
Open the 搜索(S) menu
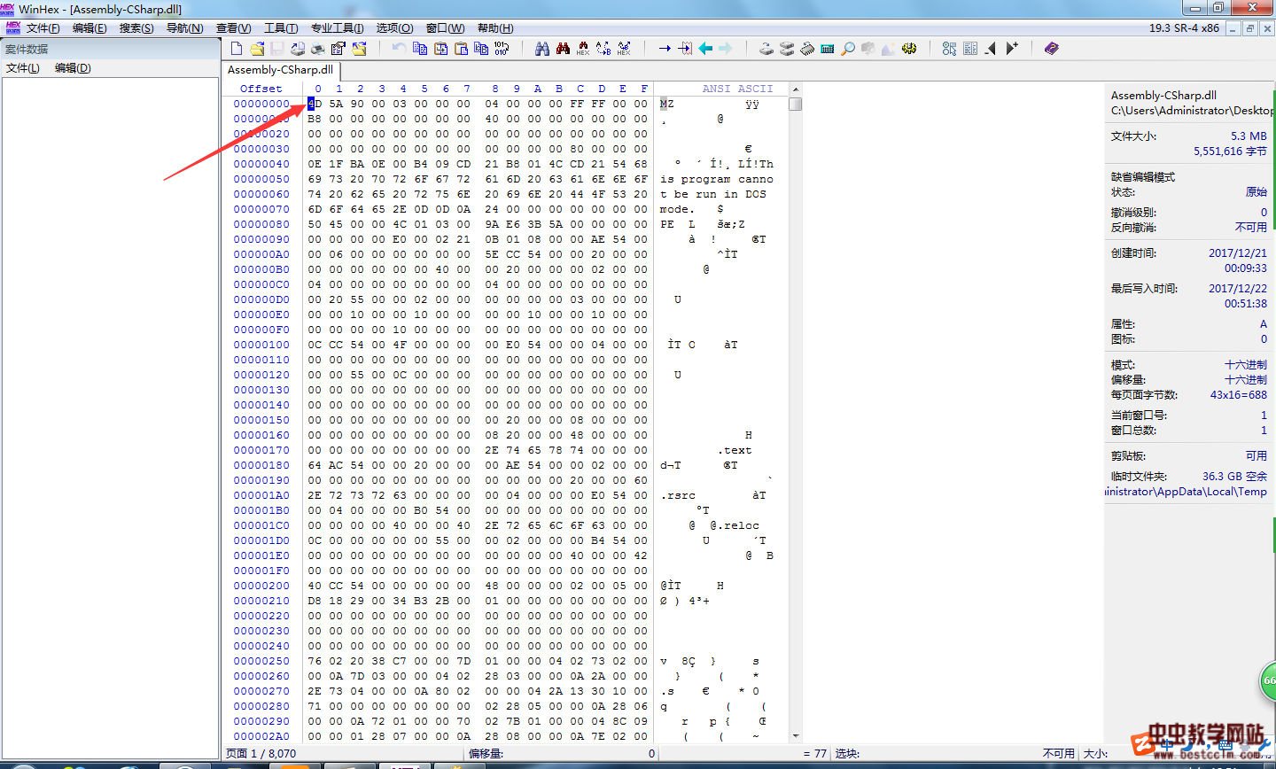click(136, 28)
